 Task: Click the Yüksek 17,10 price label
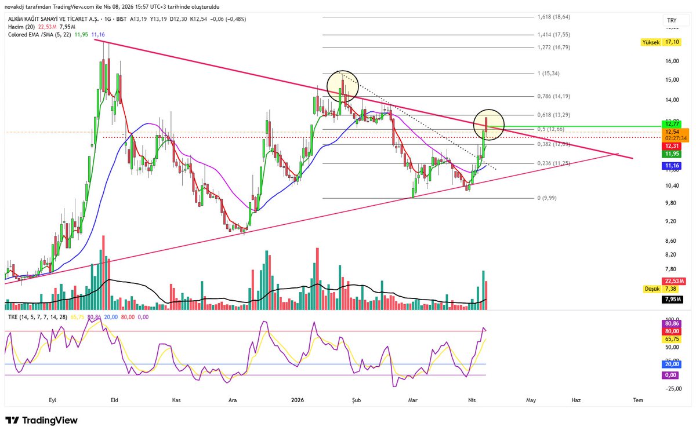coord(660,42)
